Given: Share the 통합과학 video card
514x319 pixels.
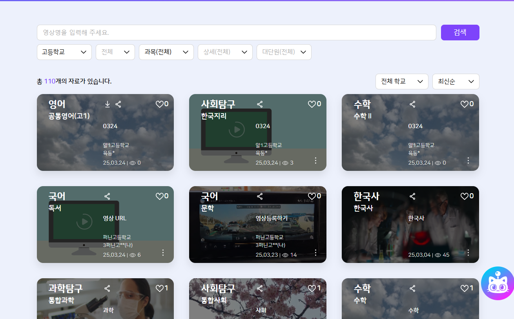Looking at the screenshot, I should coord(107,288).
